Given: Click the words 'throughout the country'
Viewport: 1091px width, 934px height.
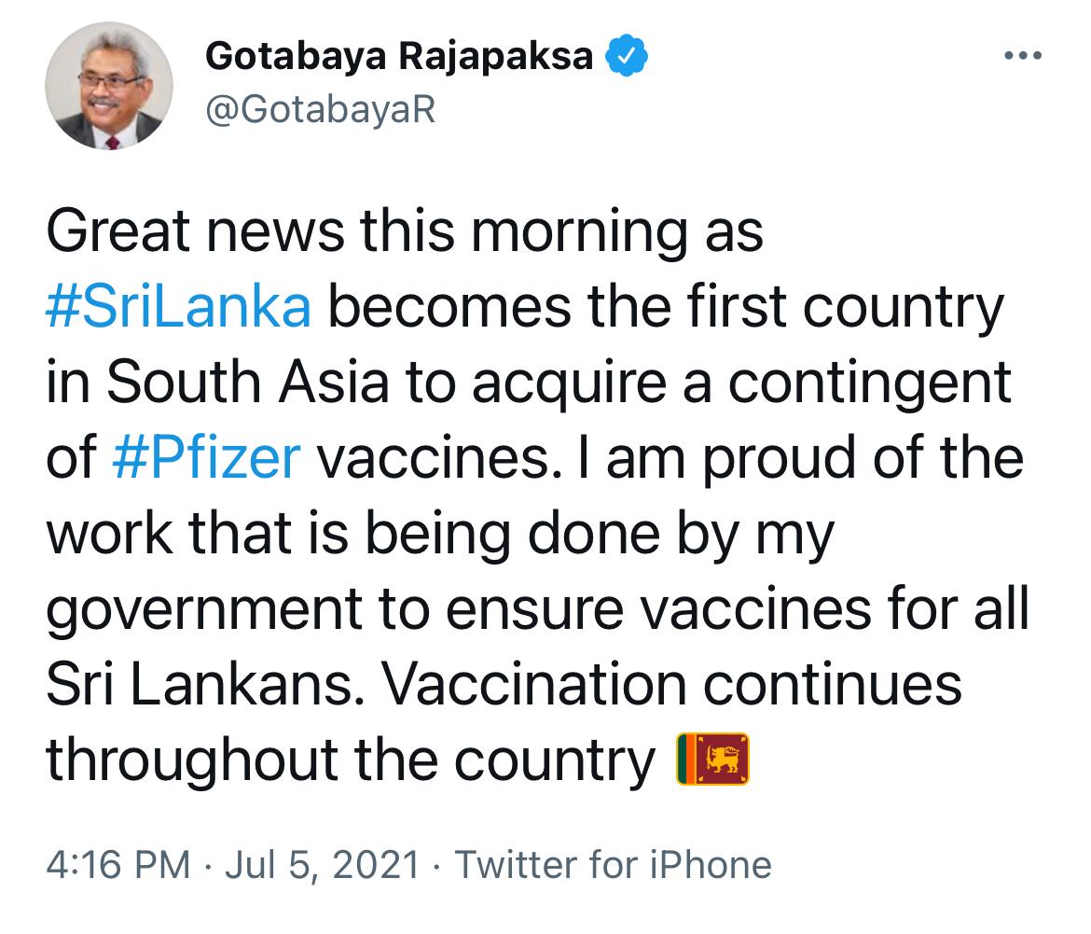Looking at the screenshot, I should [x=350, y=760].
